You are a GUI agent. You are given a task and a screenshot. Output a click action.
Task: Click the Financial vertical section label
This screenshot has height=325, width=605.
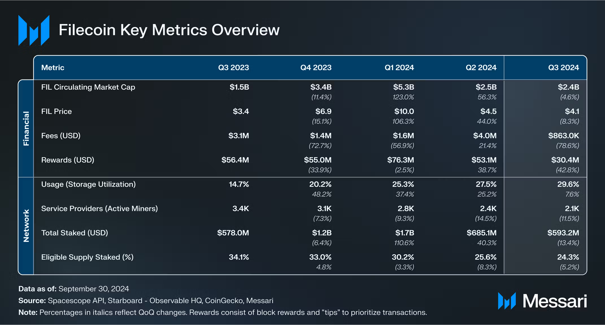pyautogui.click(x=26, y=128)
